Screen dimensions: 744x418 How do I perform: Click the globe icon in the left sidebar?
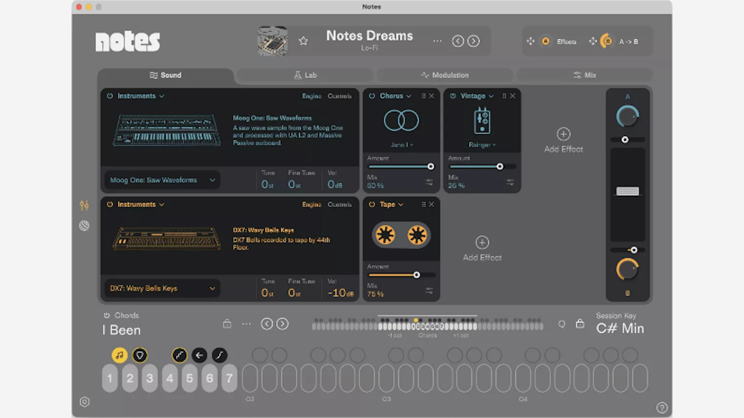click(84, 226)
